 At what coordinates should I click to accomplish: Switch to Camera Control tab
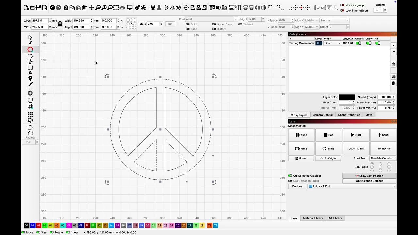pyautogui.click(x=323, y=115)
